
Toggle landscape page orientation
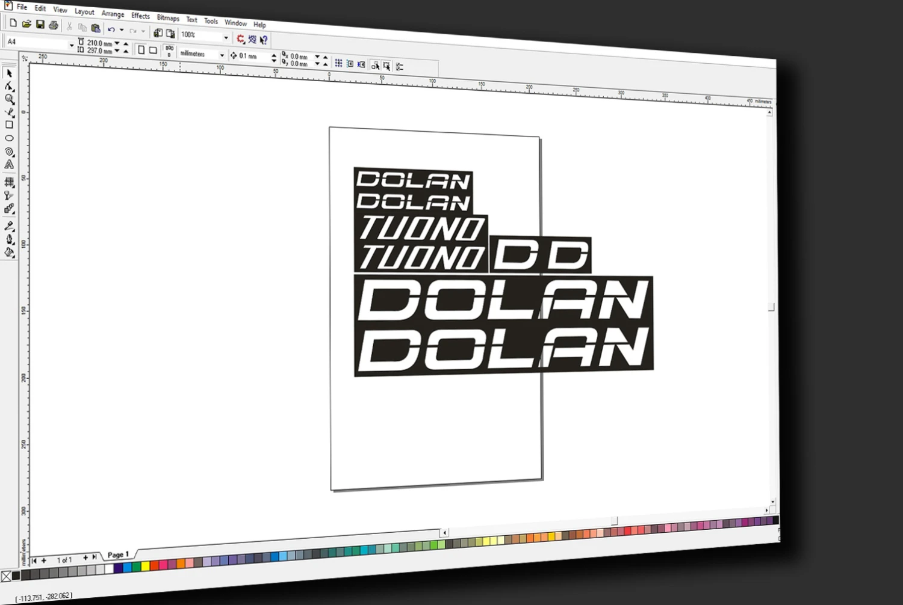pos(153,51)
